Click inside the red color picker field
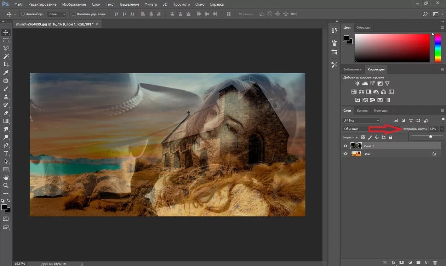This screenshot has height=266, width=446. [392, 48]
